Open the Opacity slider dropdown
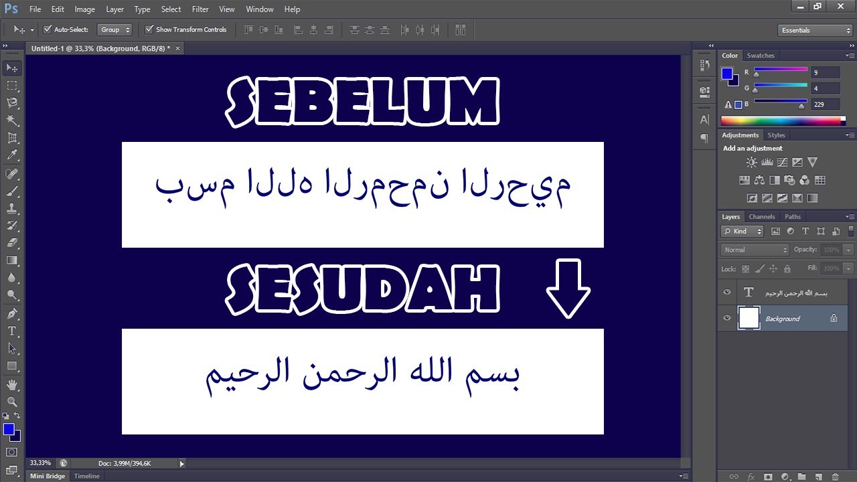 click(848, 250)
